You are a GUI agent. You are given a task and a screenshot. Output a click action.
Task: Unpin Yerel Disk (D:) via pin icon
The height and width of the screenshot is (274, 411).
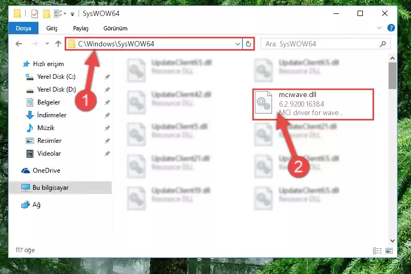pos(107,90)
